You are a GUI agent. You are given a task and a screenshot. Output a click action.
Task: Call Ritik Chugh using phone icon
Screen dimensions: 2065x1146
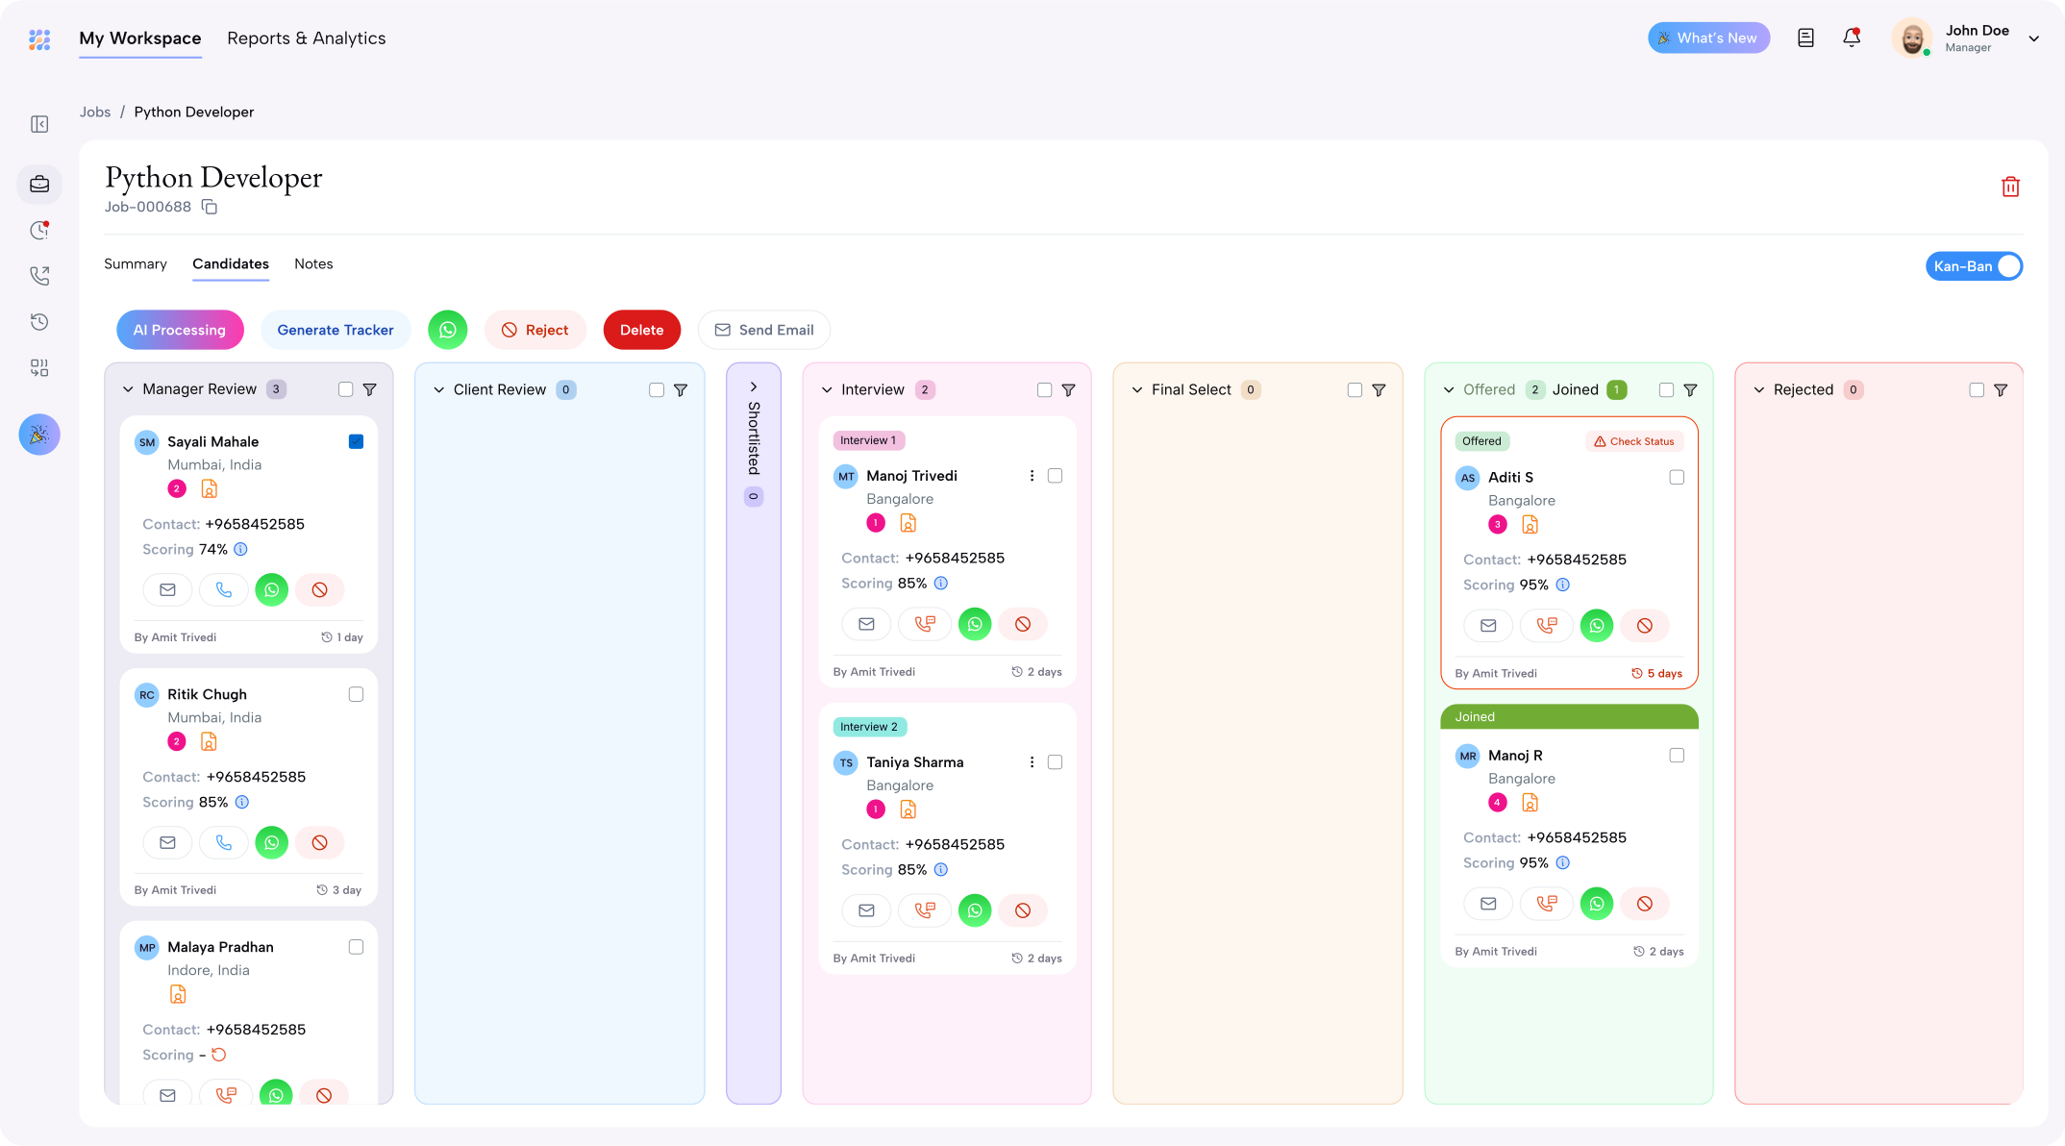[224, 842]
